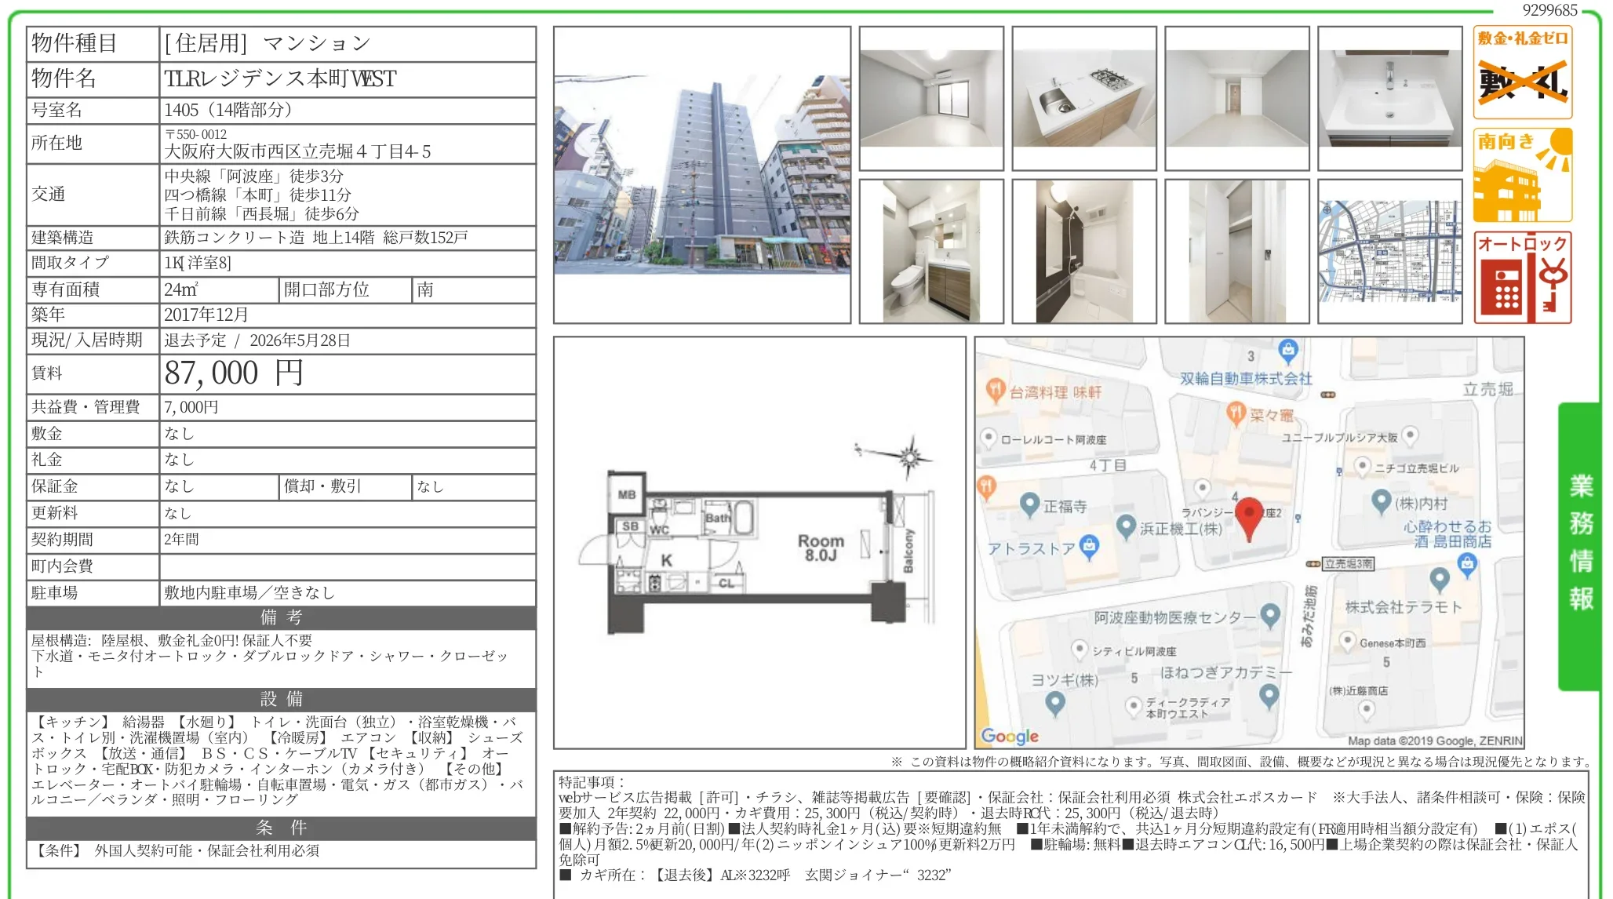Open the toilet and washroom photo
Viewport: 1613px width, 899px height.
pyautogui.click(x=930, y=251)
